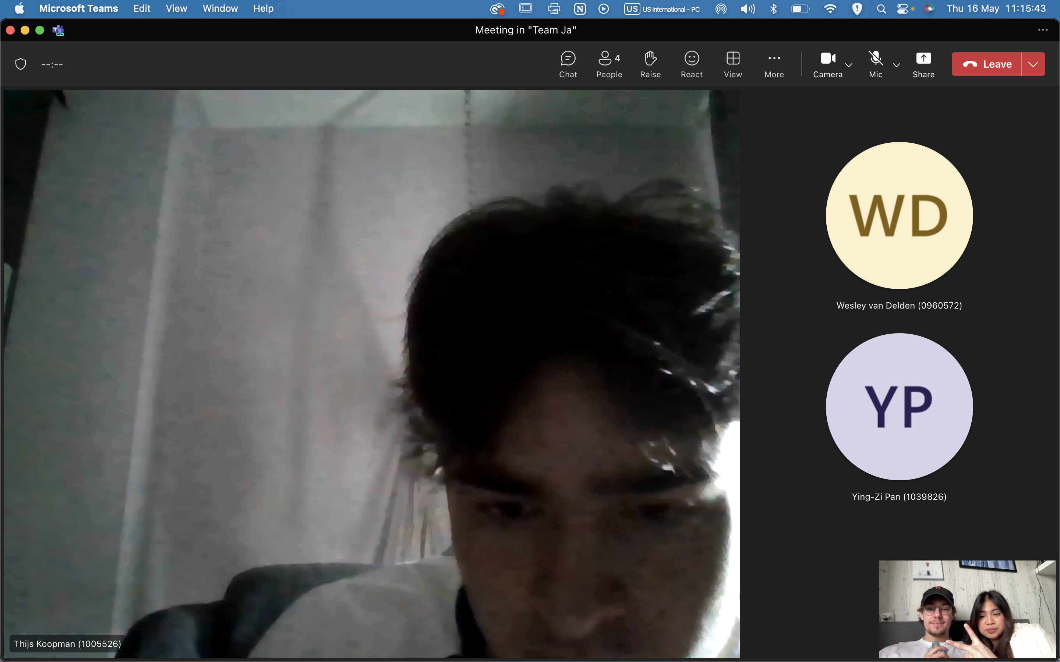Open the meeting Chat panel
Screen dimensions: 1060x662
click(568, 64)
